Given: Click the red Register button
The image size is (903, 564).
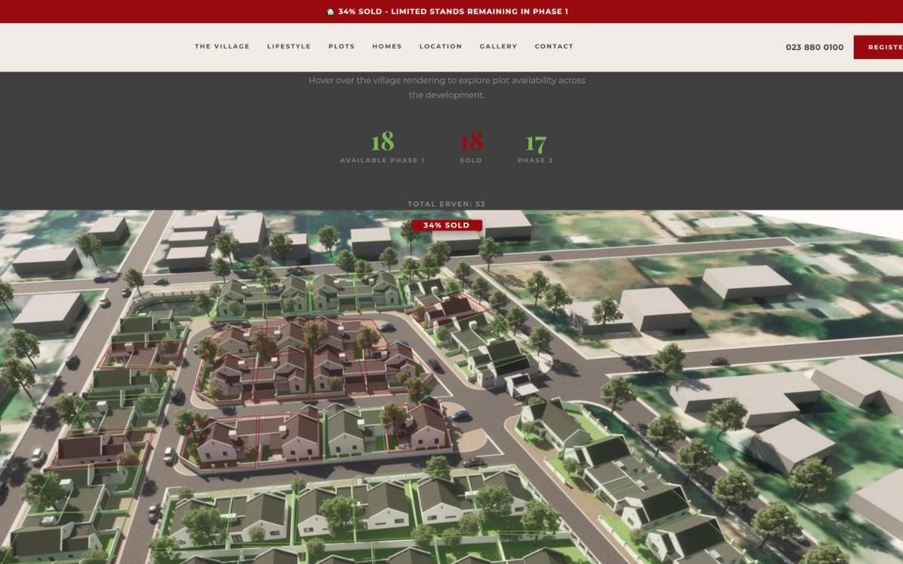Looking at the screenshot, I should (x=878, y=47).
